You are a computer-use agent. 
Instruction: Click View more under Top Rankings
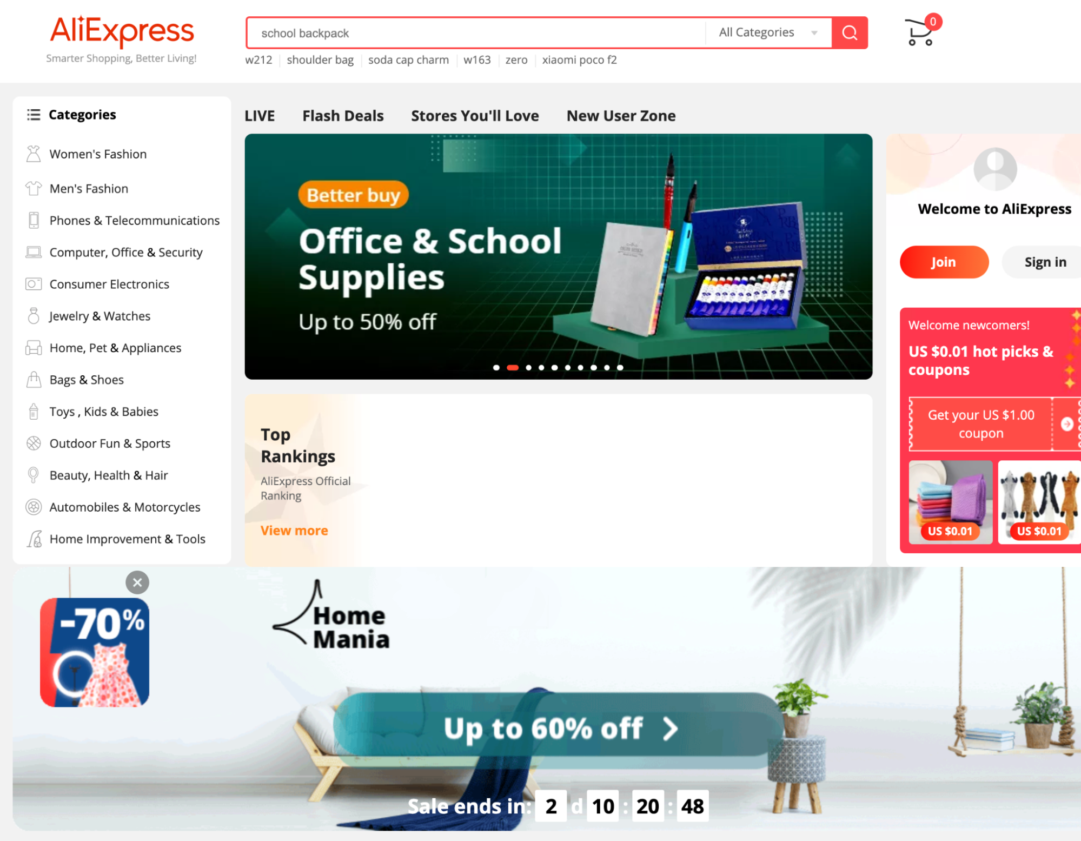[294, 529]
